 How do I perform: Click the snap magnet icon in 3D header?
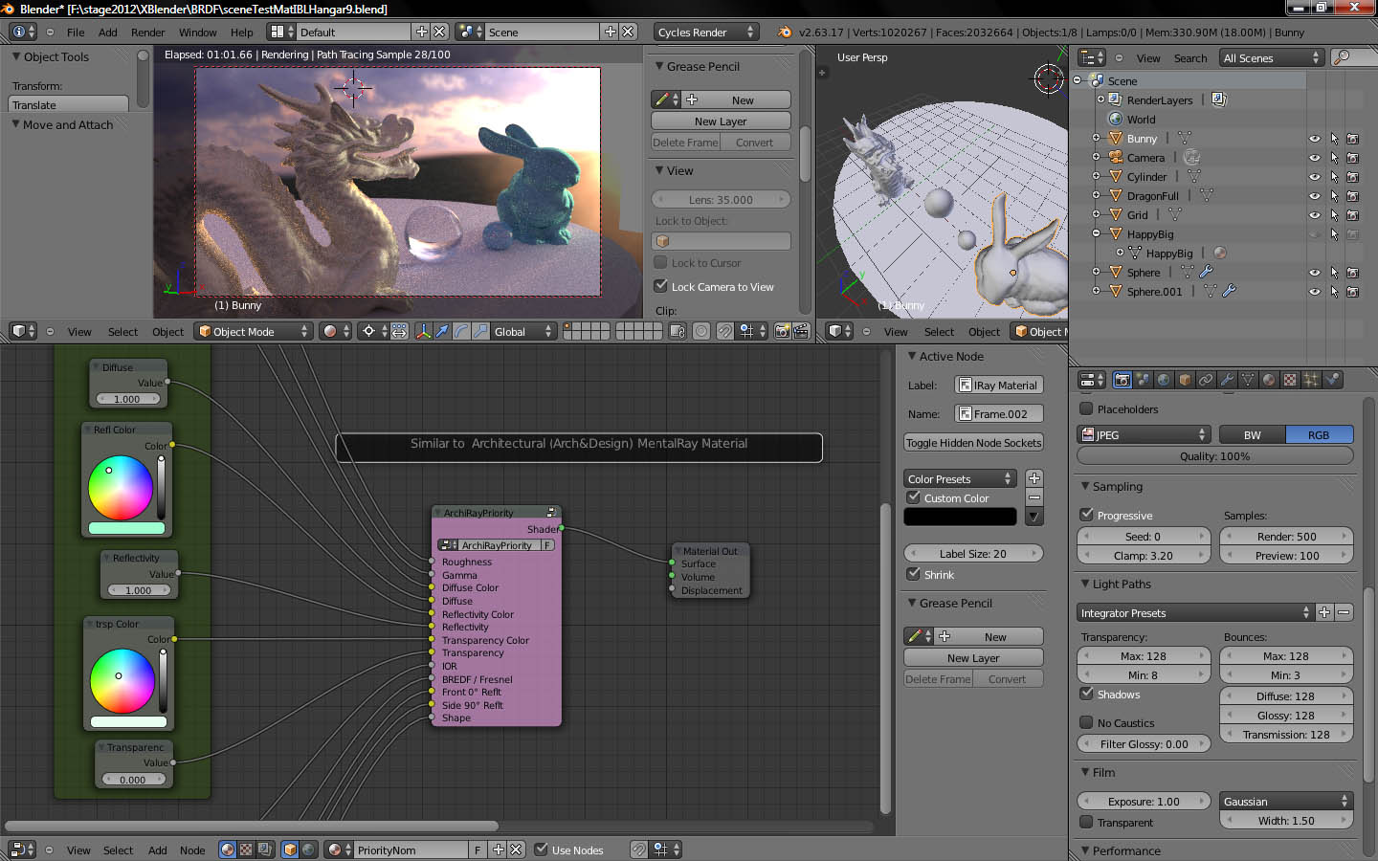(x=723, y=331)
